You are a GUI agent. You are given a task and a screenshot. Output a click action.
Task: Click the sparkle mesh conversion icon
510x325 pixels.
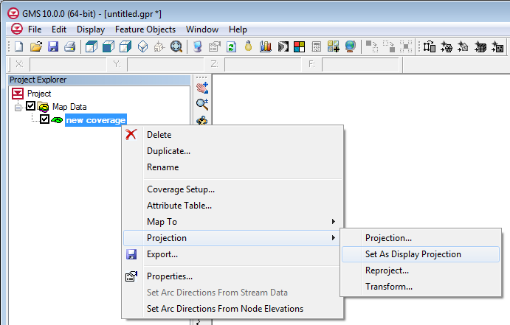coord(447,46)
